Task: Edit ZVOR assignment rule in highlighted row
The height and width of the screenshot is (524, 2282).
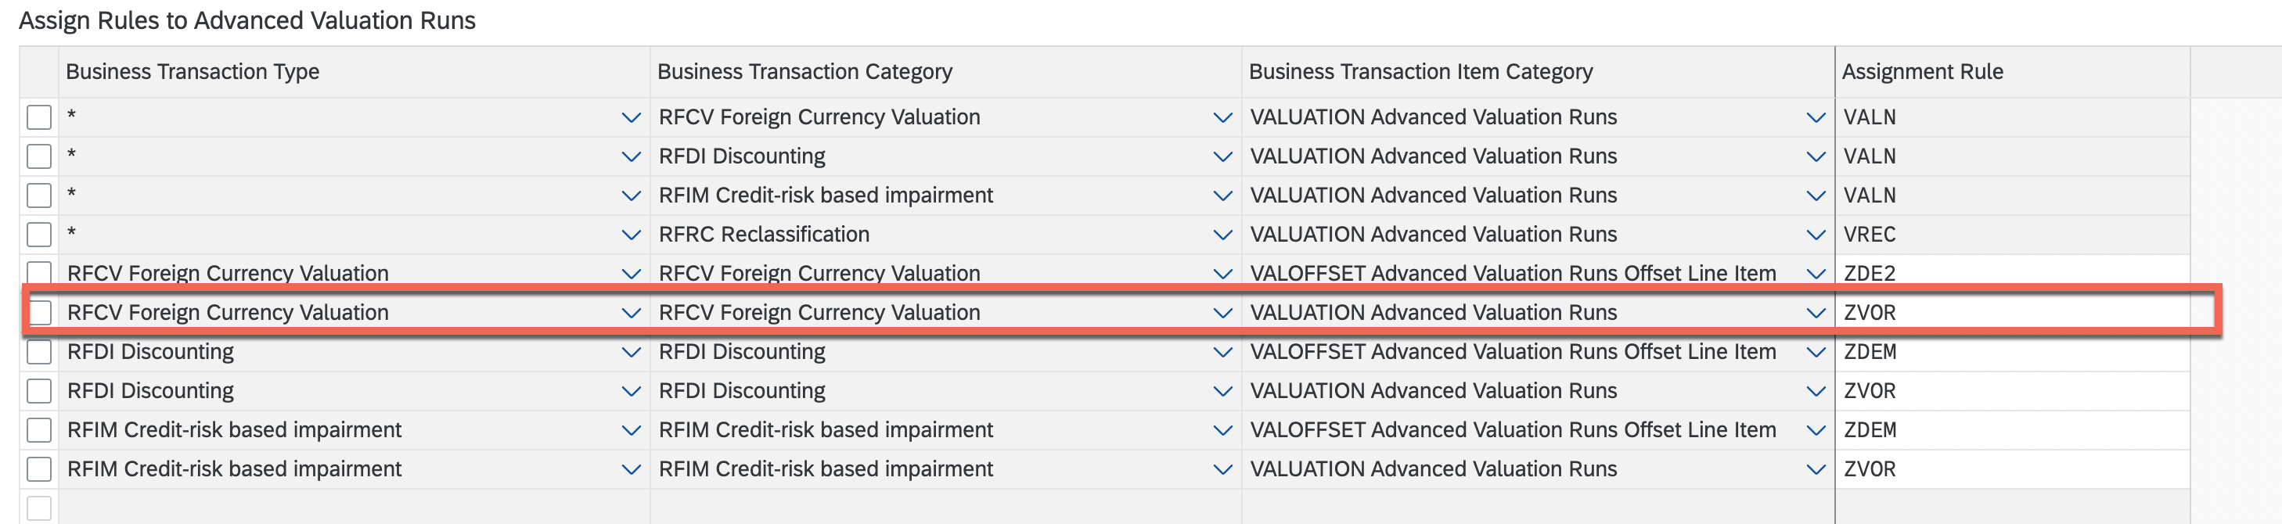Action: coord(2012,313)
